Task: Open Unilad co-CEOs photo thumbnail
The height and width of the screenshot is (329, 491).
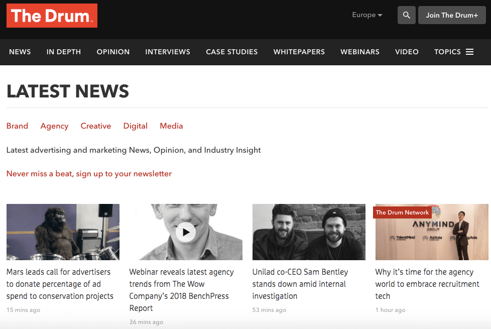Action: pyautogui.click(x=309, y=232)
